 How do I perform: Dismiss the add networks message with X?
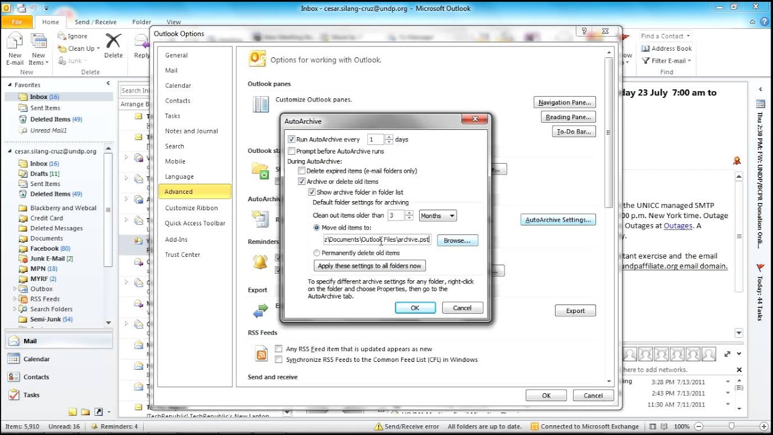pyautogui.click(x=739, y=370)
